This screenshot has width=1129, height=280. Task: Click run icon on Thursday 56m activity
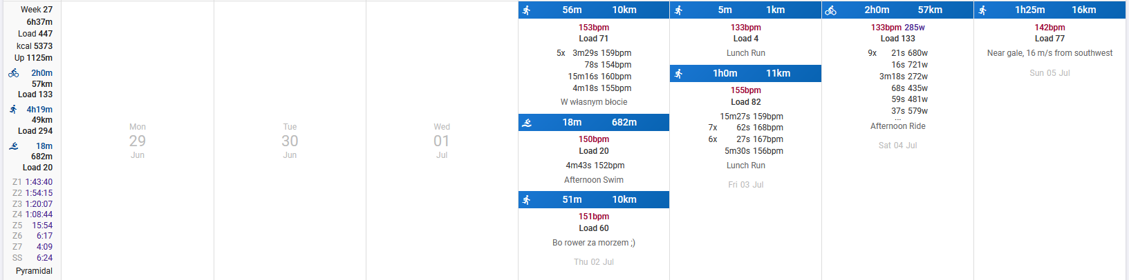pyautogui.click(x=527, y=10)
